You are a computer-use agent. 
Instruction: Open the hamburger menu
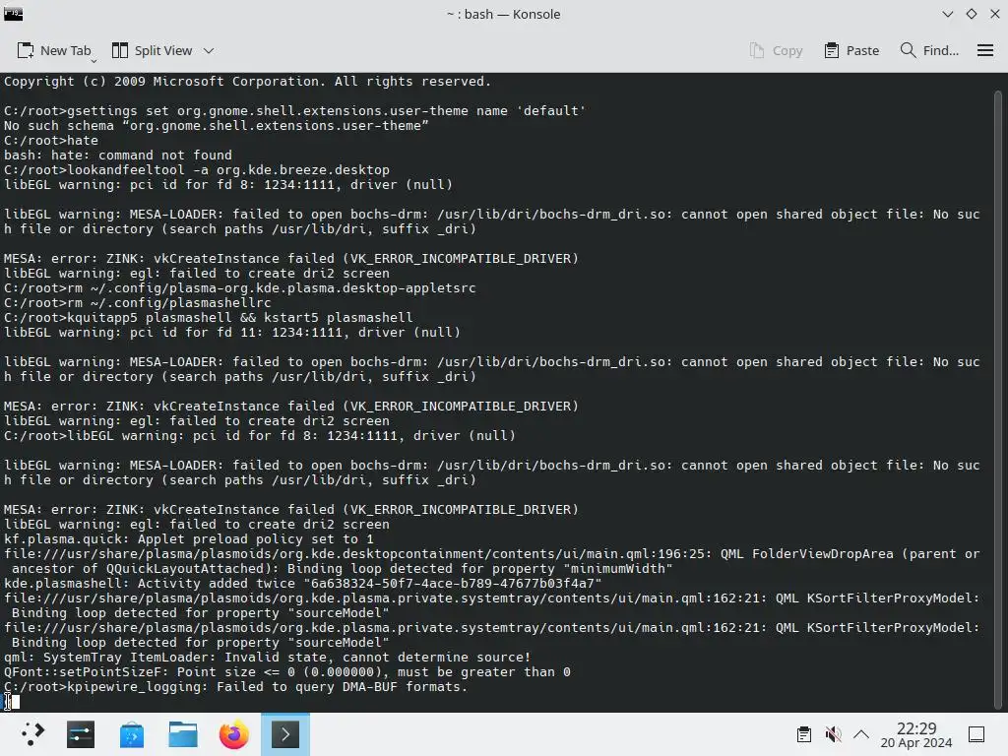tap(984, 51)
